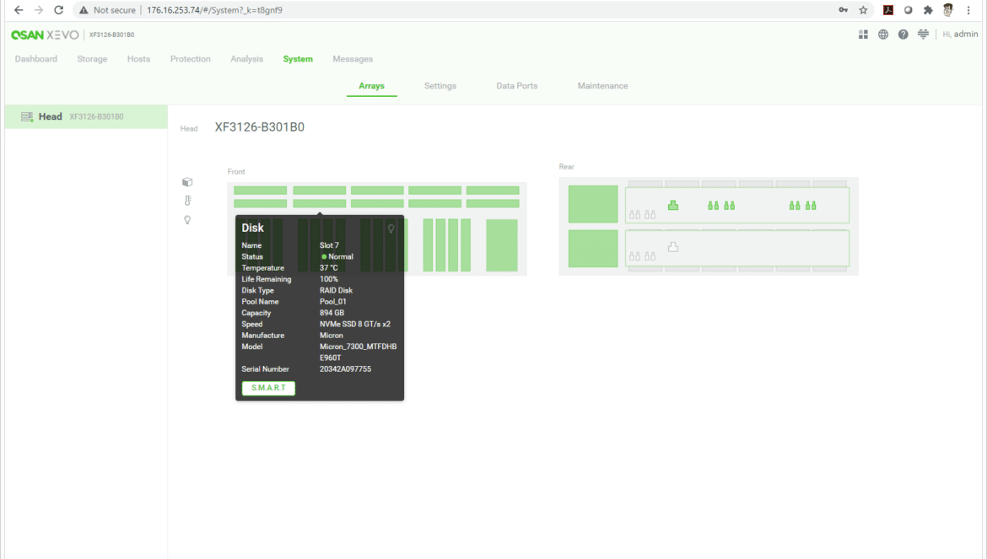Select the System menu
The height and width of the screenshot is (559, 987).
coord(298,59)
